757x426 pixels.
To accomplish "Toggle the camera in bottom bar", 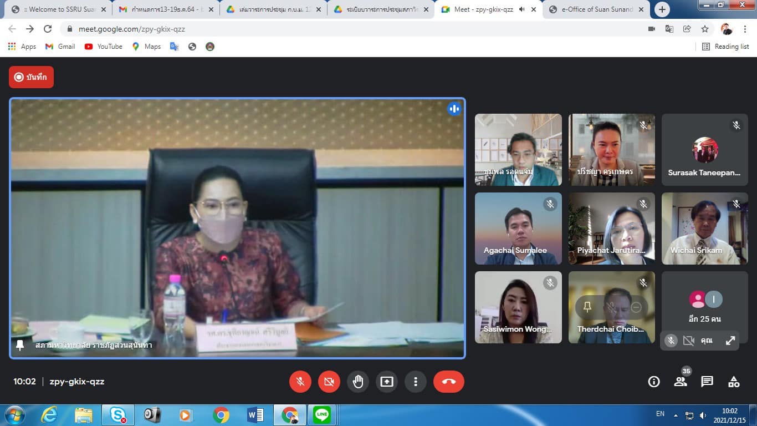I will [x=329, y=382].
